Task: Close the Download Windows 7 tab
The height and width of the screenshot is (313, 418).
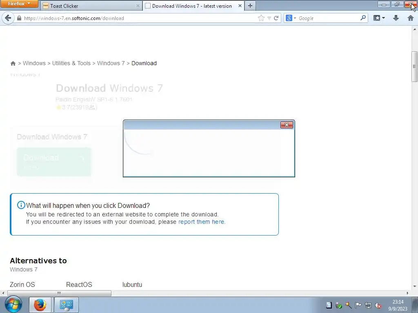Action: pos(240,6)
